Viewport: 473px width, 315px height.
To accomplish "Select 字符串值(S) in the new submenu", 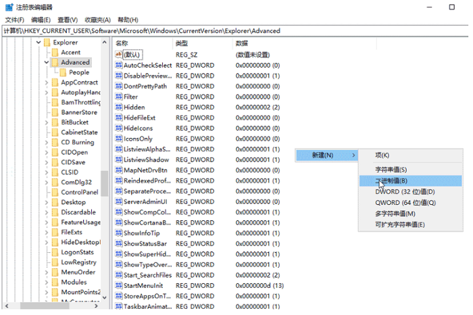I will [x=391, y=170].
